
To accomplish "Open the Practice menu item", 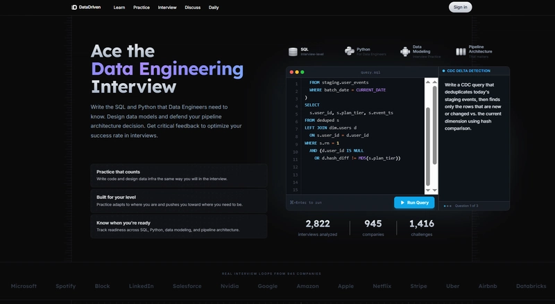I will [x=142, y=7].
